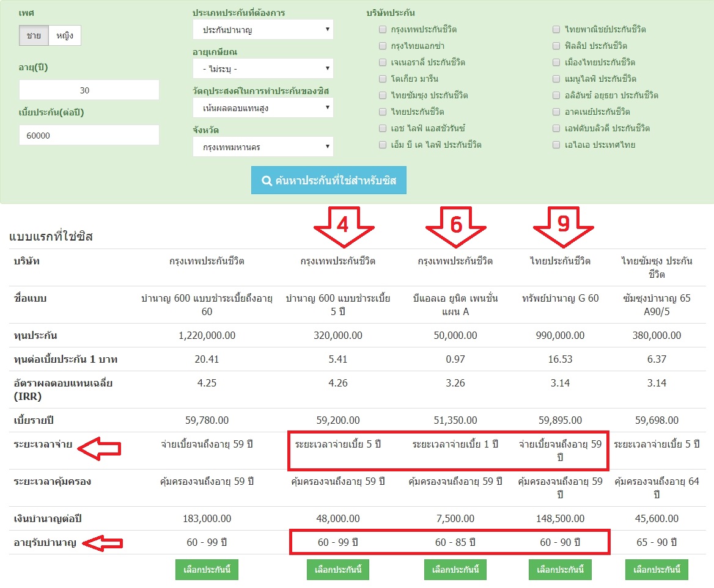Viewport: 714px width, 588px height.
Task: Open the ประเภทประกันที่ต้องการ dropdown
Action: tap(263, 29)
